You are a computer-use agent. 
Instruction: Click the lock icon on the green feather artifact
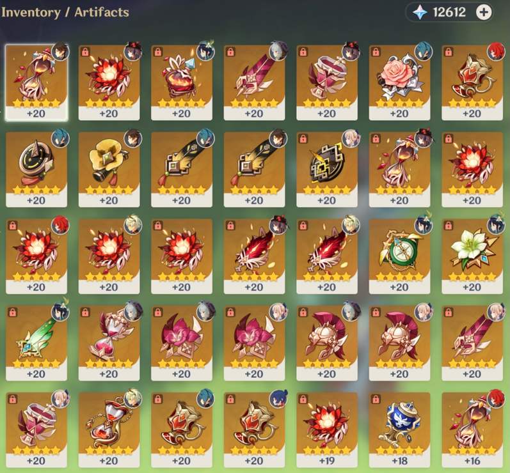point(13,312)
